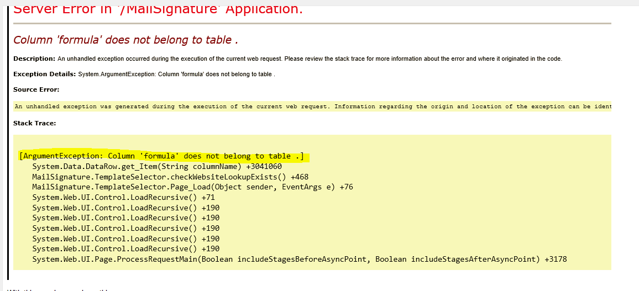
Task: Click the 'Description:' label
Action: coord(34,59)
